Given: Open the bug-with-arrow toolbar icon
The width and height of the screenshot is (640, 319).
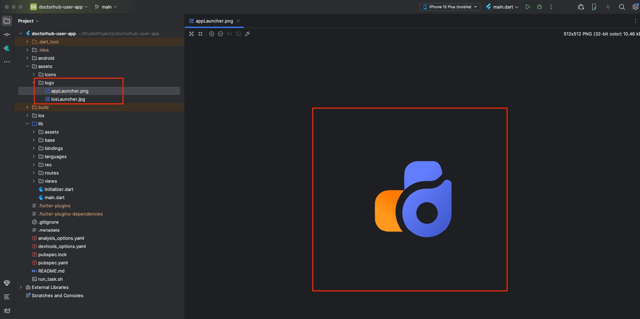Looking at the screenshot, I should [x=581, y=7].
